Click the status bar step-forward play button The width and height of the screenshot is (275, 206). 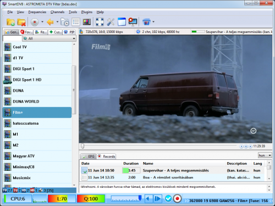coord(158,199)
